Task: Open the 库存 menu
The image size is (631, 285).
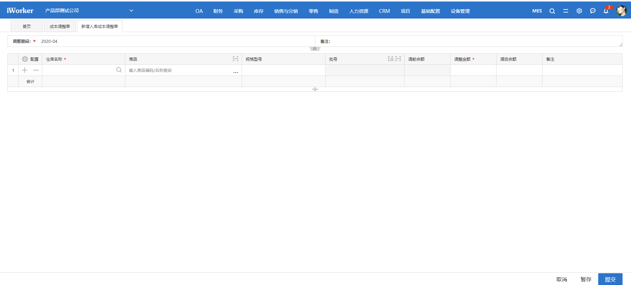Action: (x=259, y=11)
